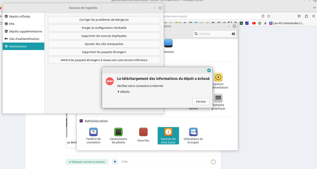Click the thumbs-up like icon on post
This screenshot has height=169, width=317.
click(x=213, y=162)
